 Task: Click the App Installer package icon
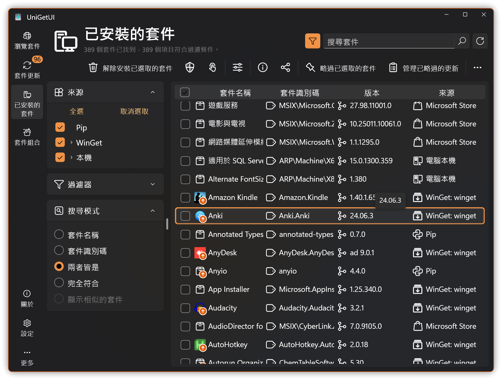200,289
